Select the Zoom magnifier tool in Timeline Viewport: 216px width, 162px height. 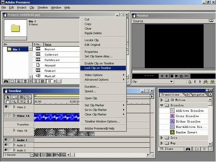click(14, 102)
